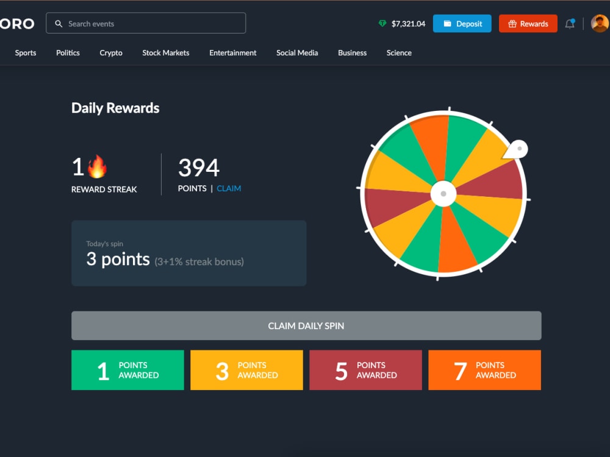Image resolution: width=610 pixels, height=457 pixels.
Task: Focus the Search events field
Action: coord(146,23)
